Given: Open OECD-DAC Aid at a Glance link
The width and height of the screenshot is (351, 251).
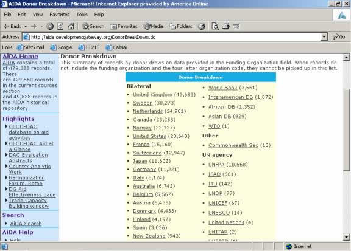Looking at the screenshot, I should click(31, 146).
